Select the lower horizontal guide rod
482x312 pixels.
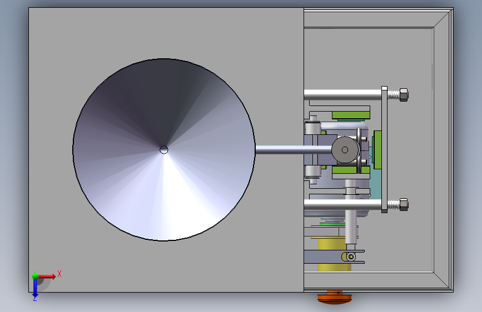[343, 204]
